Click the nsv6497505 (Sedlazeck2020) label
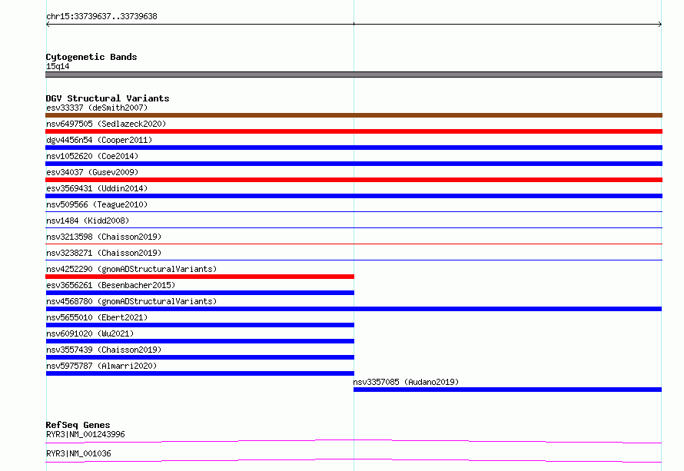The width and height of the screenshot is (684, 471). click(x=106, y=124)
